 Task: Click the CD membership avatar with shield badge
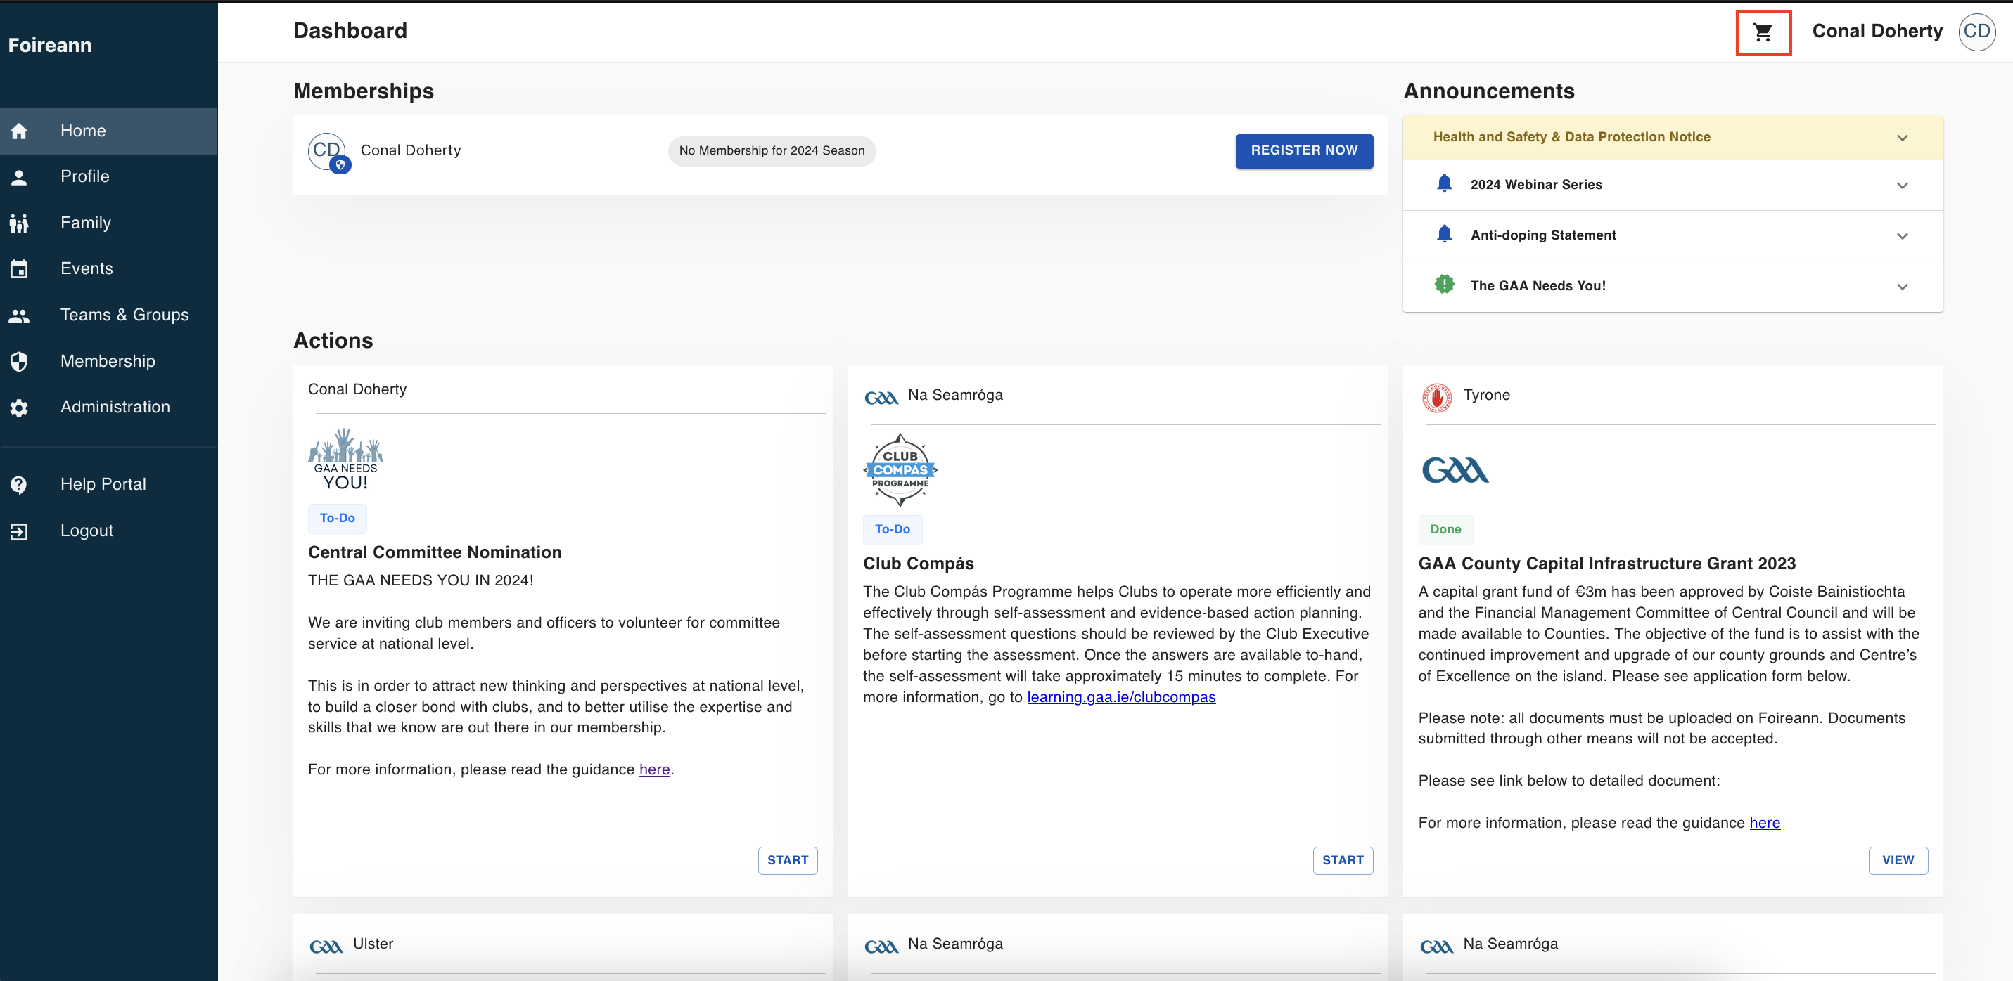pos(328,152)
